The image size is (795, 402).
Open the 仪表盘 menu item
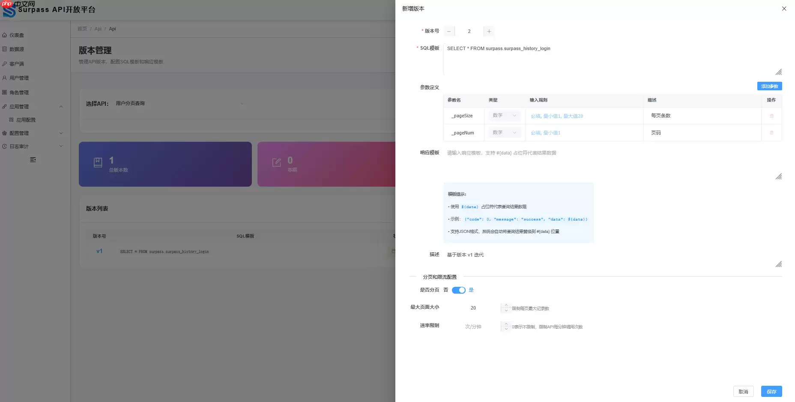click(17, 35)
